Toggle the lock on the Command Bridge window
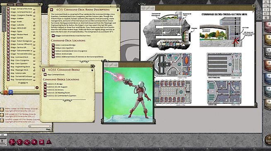 (x=92, y=70)
